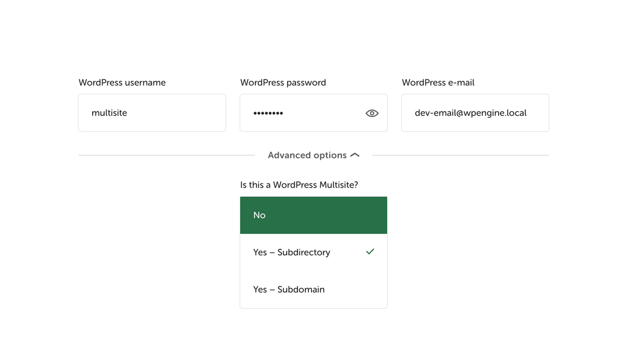Click the divider line left of Advanced options
Image resolution: width=627 pixels, height=352 pixels.
point(167,155)
